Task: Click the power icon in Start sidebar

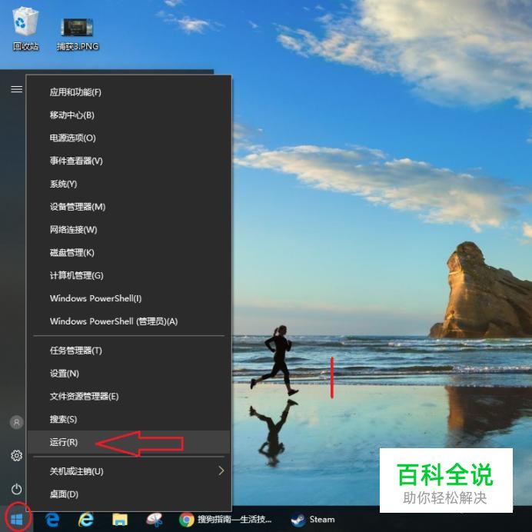Action: tap(17, 489)
